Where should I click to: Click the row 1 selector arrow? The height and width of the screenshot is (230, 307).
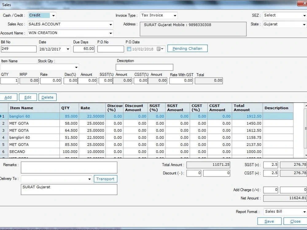(1, 116)
